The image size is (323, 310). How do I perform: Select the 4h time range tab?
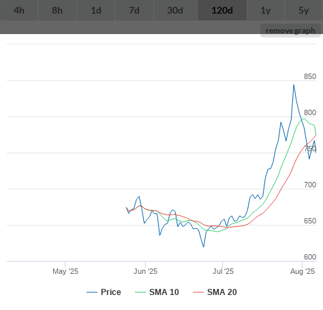click(x=19, y=10)
